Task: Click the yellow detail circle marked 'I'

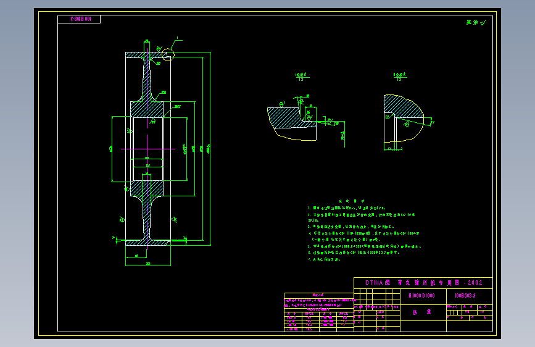Action: [x=168, y=55]
